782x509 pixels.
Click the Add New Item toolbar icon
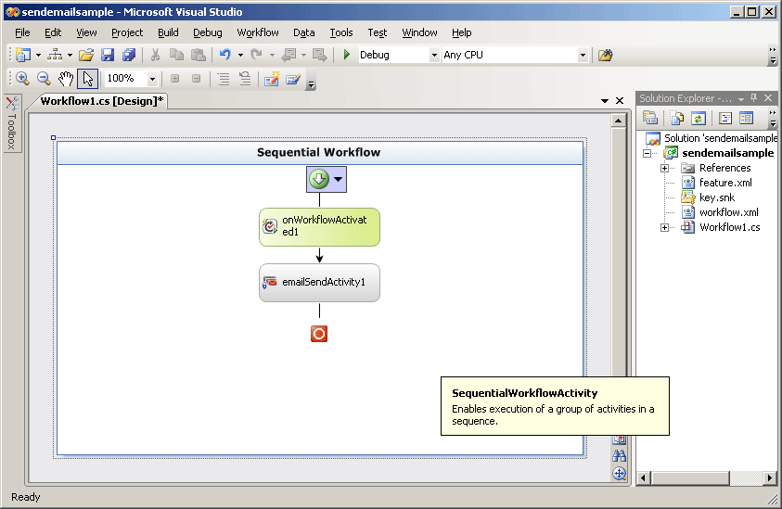[x=55, y=55]
